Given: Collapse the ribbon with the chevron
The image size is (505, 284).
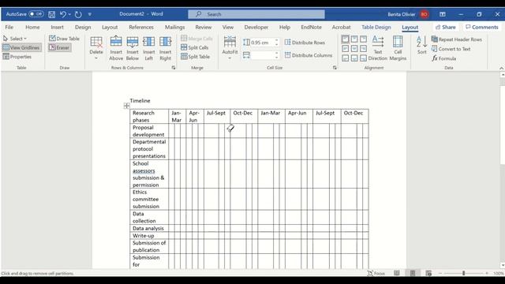Looking at the screenshot, I should [501, 68].
